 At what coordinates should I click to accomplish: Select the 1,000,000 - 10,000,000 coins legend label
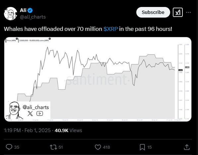34,40
